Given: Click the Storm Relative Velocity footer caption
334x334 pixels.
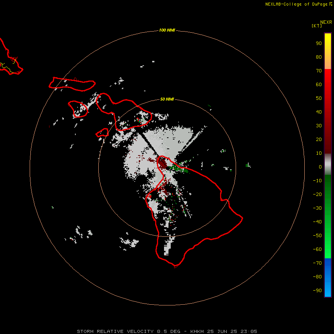Looking at the screenshot, I should click(167, 331).
